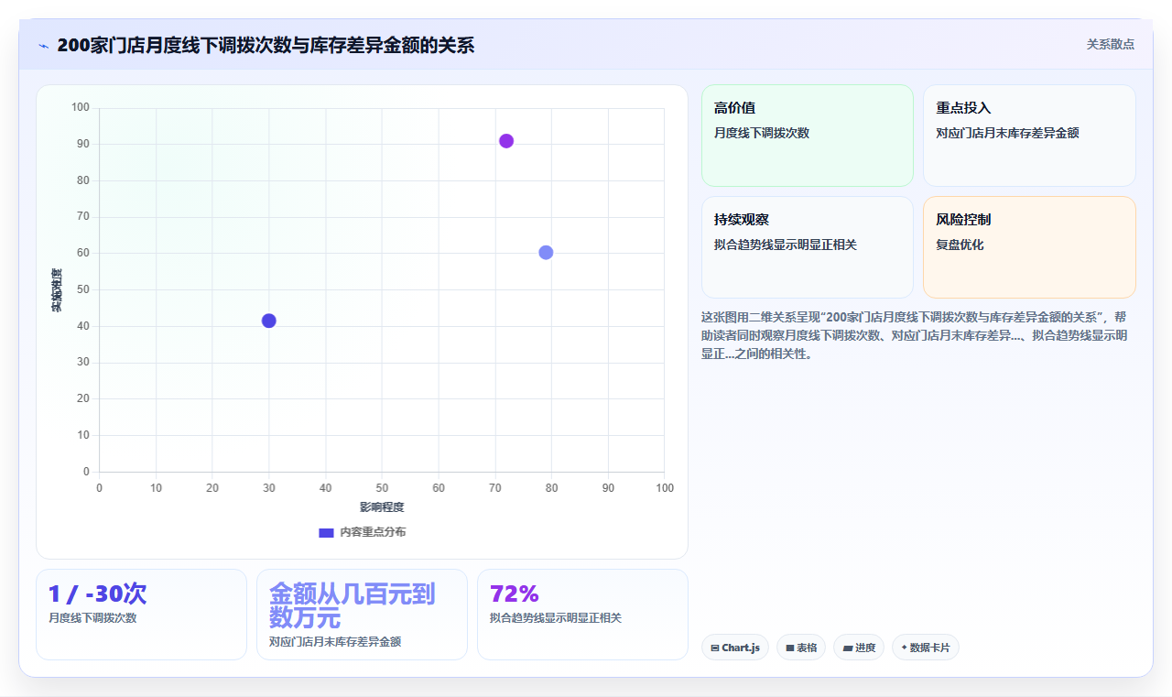Screen dimensions: 1172x697
Task: Click the 拟合趋势线显示明显正相关 caption under 72%
Action: [556, 618]
